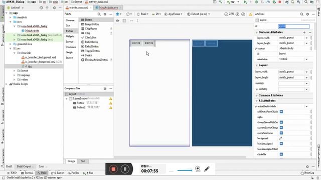Open device selector Pixel dropdown
The image size is (321, 180).
click(x=142, y=14)
